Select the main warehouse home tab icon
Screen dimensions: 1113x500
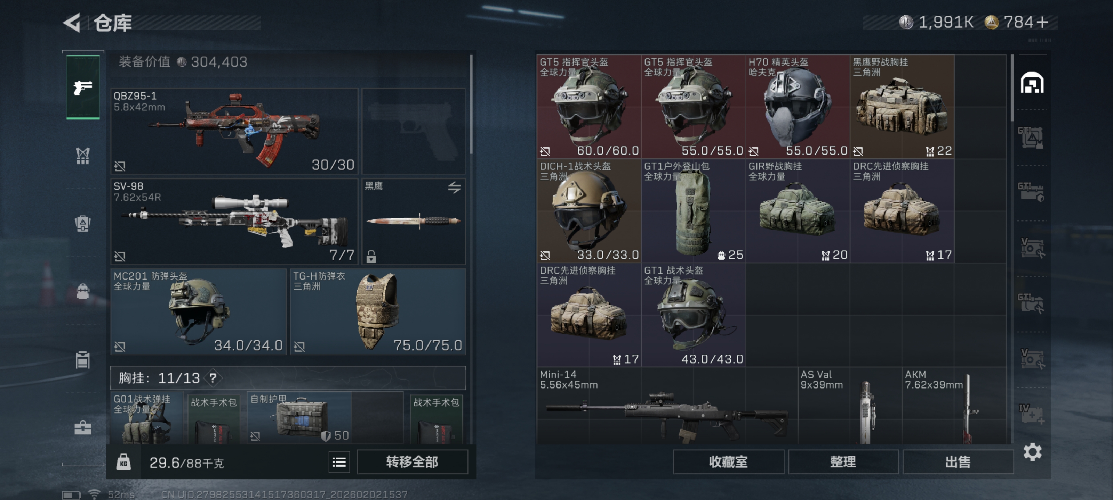coord(1032,83)
